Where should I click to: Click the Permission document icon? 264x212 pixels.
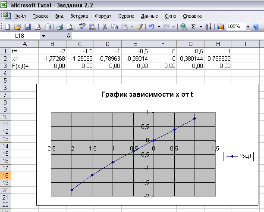pyautogui.click(x=38, y=27)
